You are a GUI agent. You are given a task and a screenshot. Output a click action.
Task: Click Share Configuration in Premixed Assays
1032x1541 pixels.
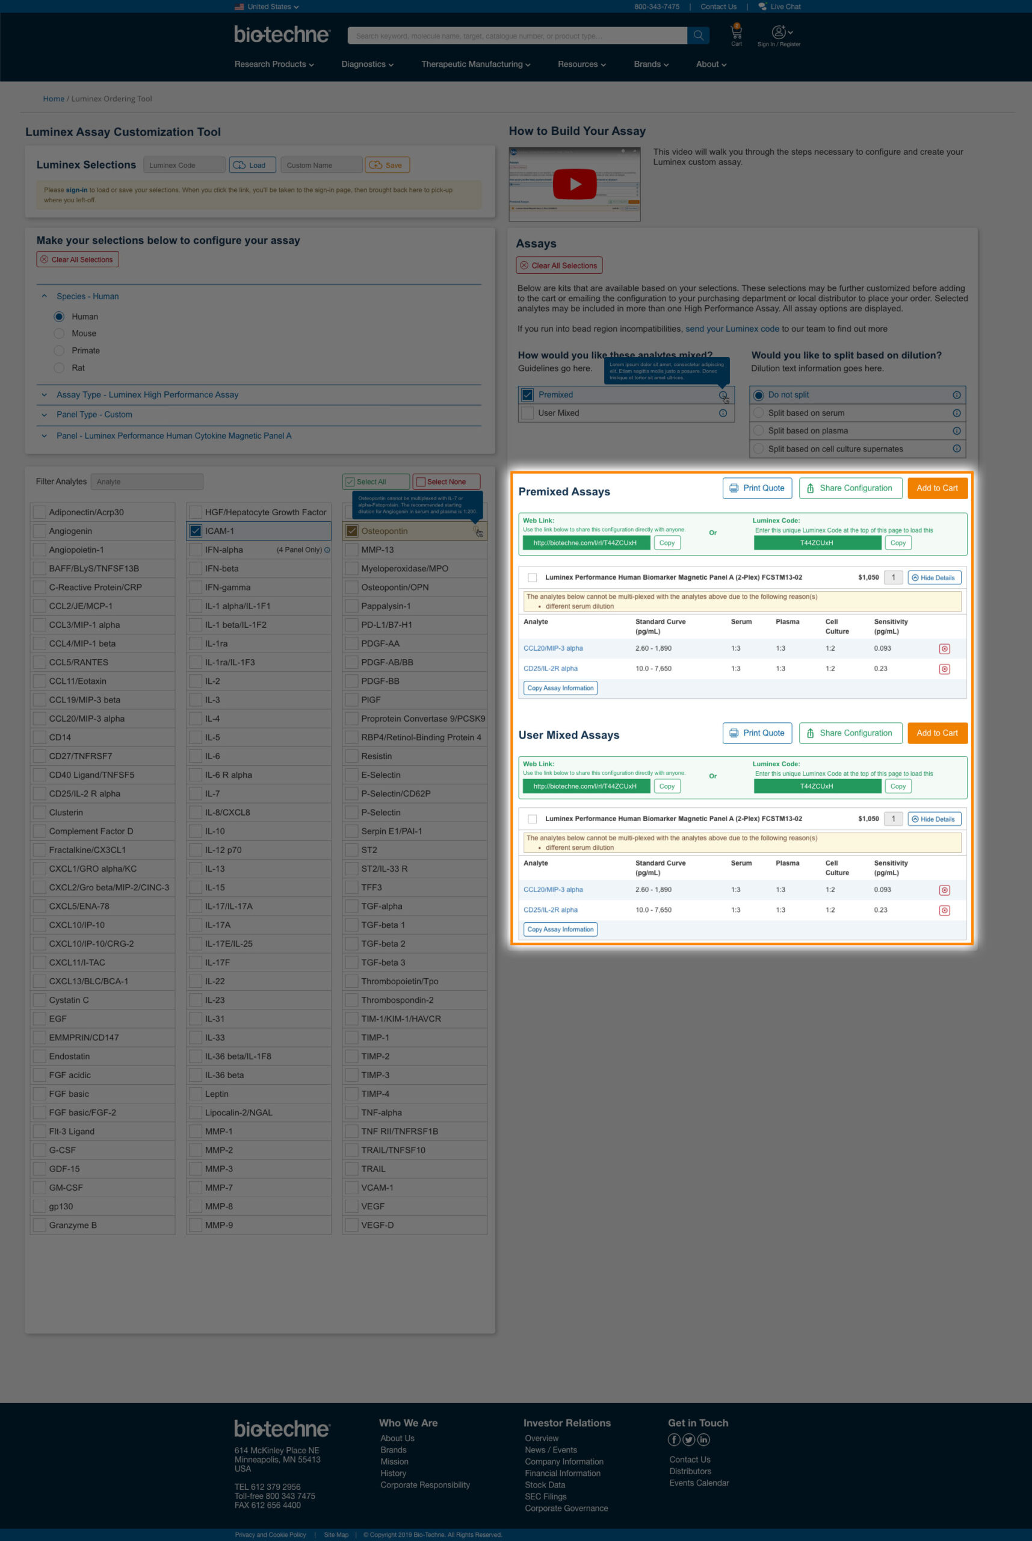point(850,488)
